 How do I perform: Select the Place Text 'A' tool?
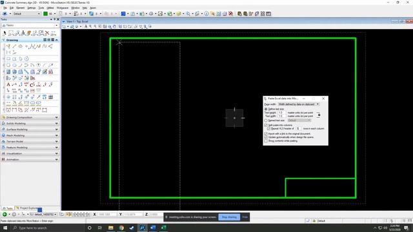tap(8, 84)
